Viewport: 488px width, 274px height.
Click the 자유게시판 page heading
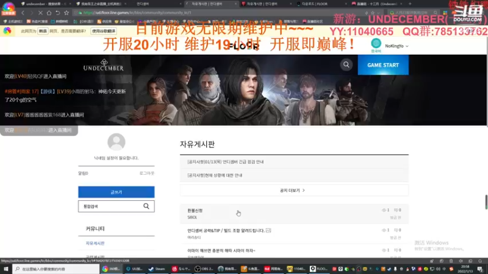pyautogui.click(x=197, y=144)
